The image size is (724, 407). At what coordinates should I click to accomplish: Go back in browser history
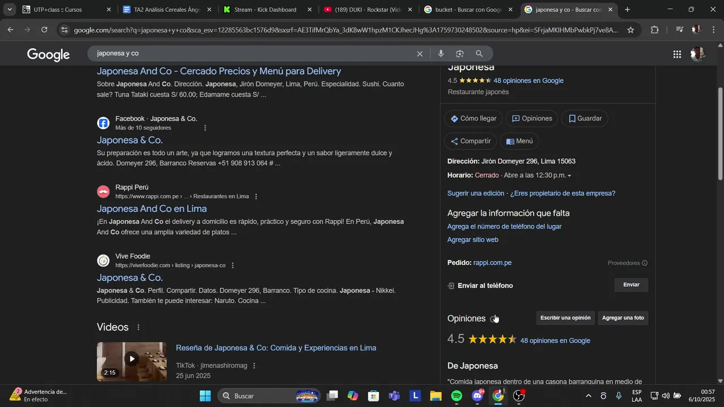click(10, 29)
